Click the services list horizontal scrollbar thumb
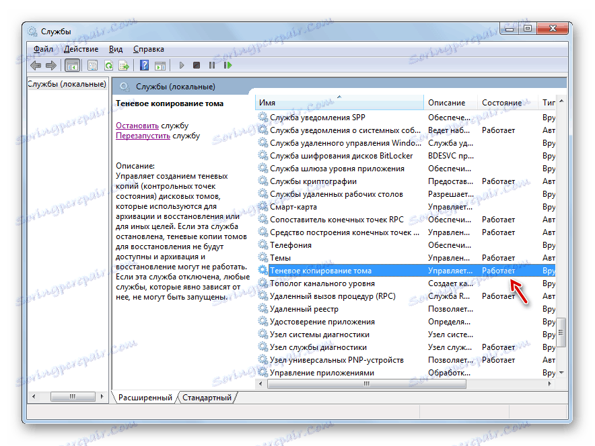 (367, 384)
